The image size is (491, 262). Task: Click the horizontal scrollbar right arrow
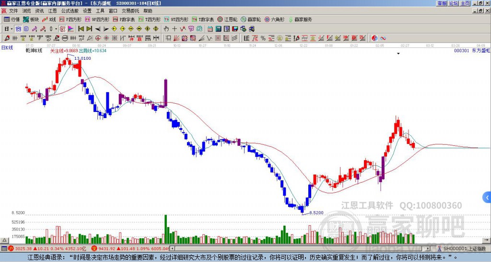[x=428, y=249]
